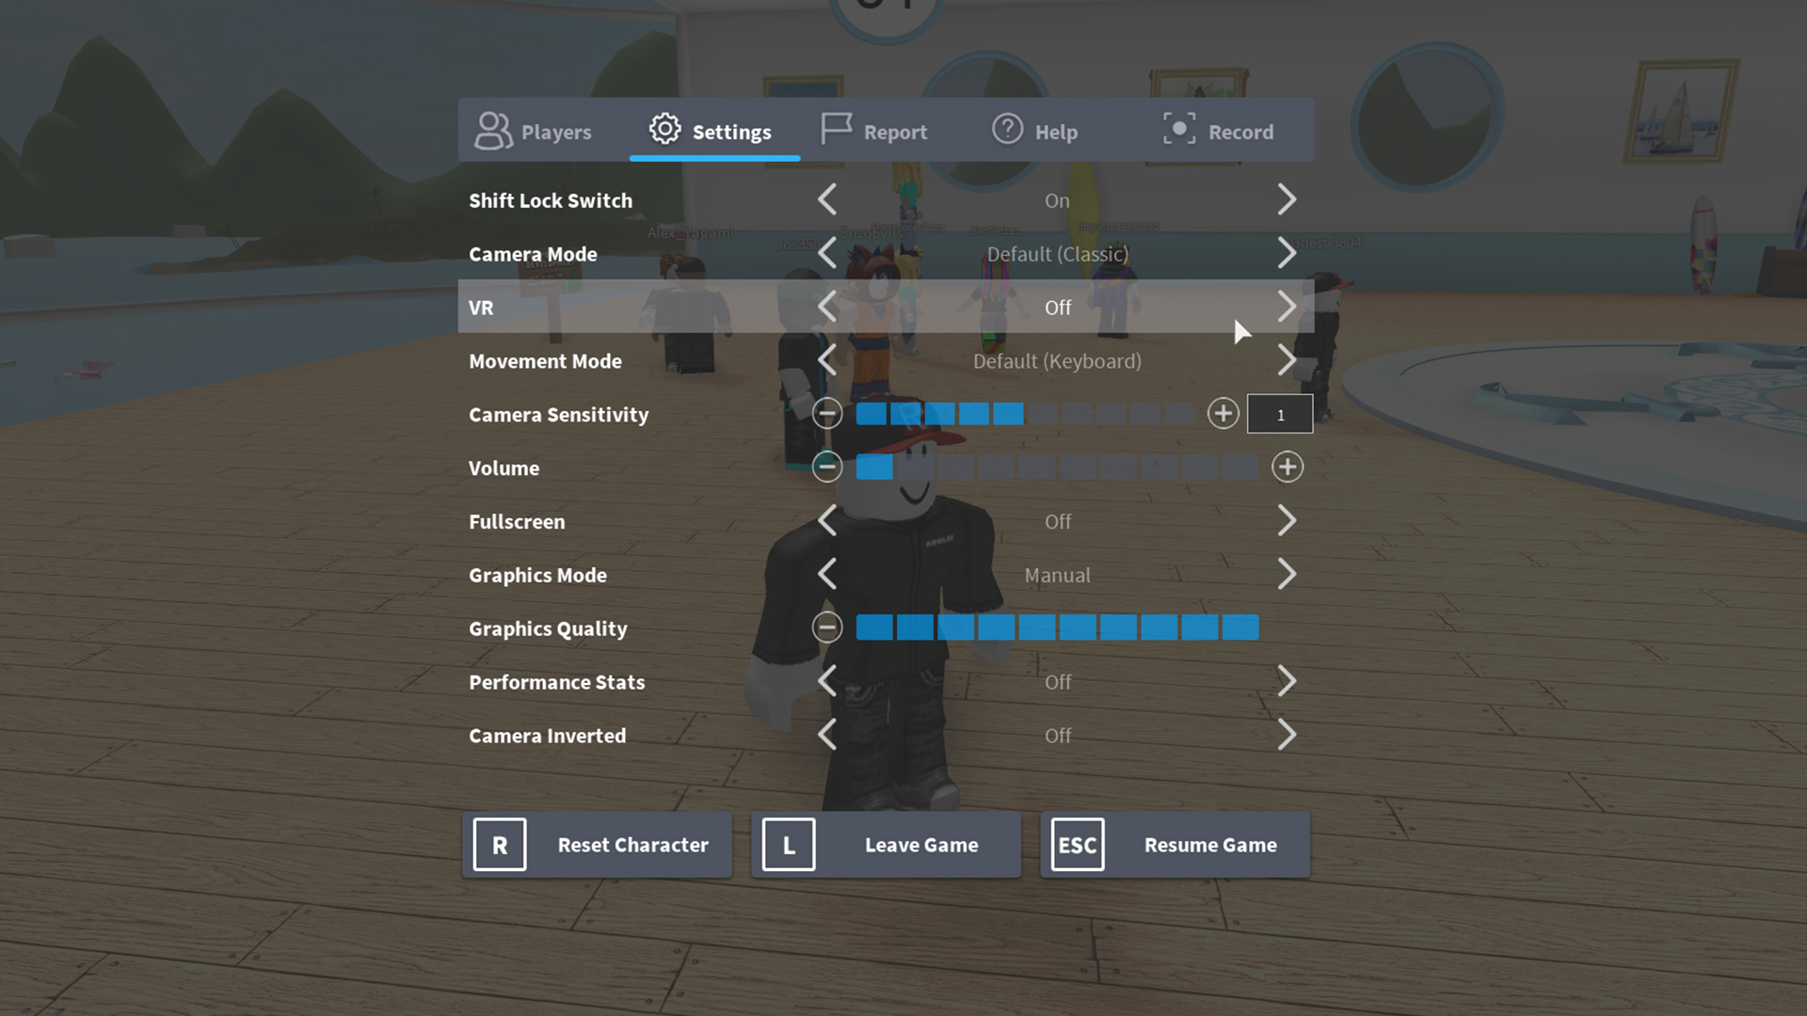Click the Help question mark icon
Image resolution: width=1807 pixels, height=1016 pixels.
pyautogui.click(x=1005, y=130)
